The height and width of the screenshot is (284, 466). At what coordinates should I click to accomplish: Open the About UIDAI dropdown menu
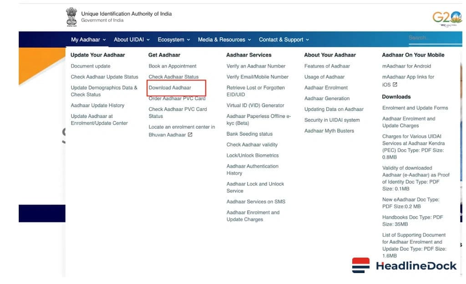(132, 40)
